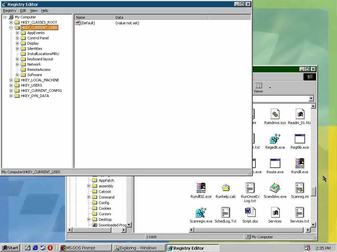
Task: Select the Script.doc file icon
Action: pos(250,212)
